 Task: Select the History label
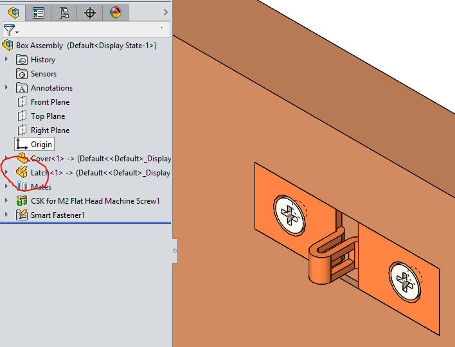[43, 60]
